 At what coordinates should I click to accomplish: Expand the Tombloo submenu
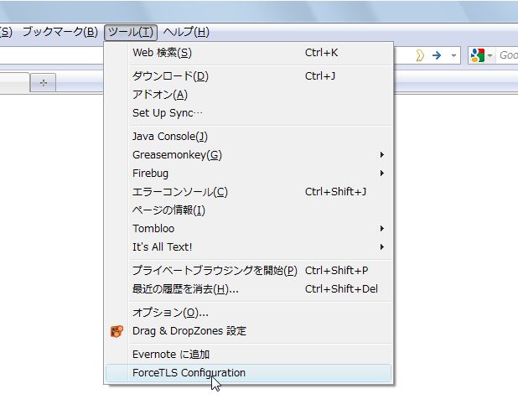tap(249, 228)
